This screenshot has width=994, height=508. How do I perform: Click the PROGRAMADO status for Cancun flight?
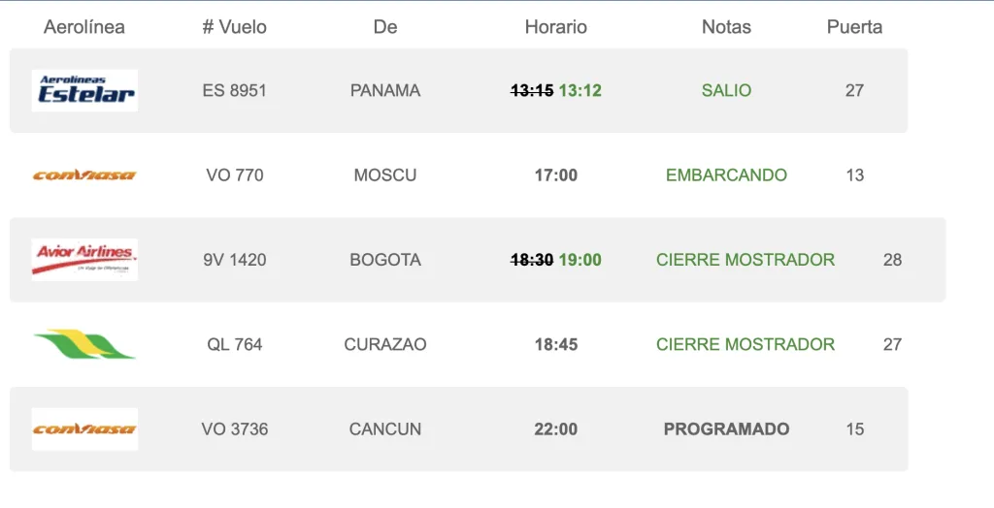(x=726, y=429)
